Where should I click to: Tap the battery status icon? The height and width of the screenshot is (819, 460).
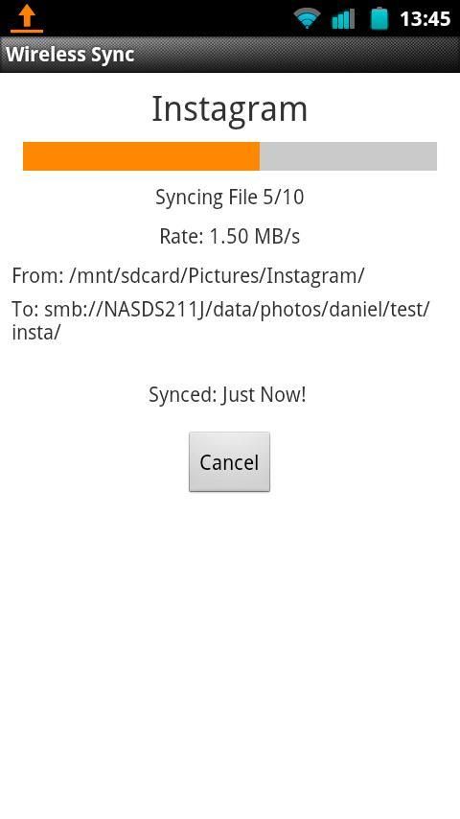[x=379, y=19]
